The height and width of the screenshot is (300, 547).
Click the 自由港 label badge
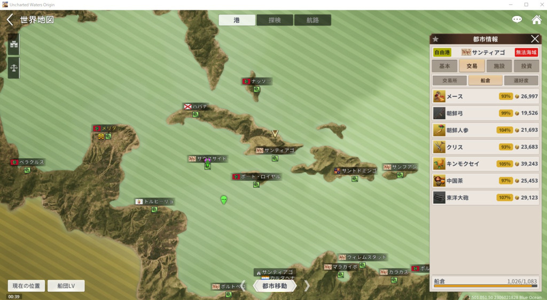point(442,52)
